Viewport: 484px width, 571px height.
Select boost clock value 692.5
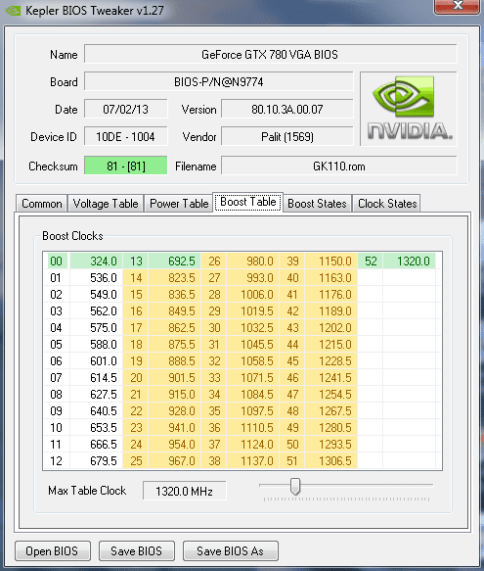point(175,261)
